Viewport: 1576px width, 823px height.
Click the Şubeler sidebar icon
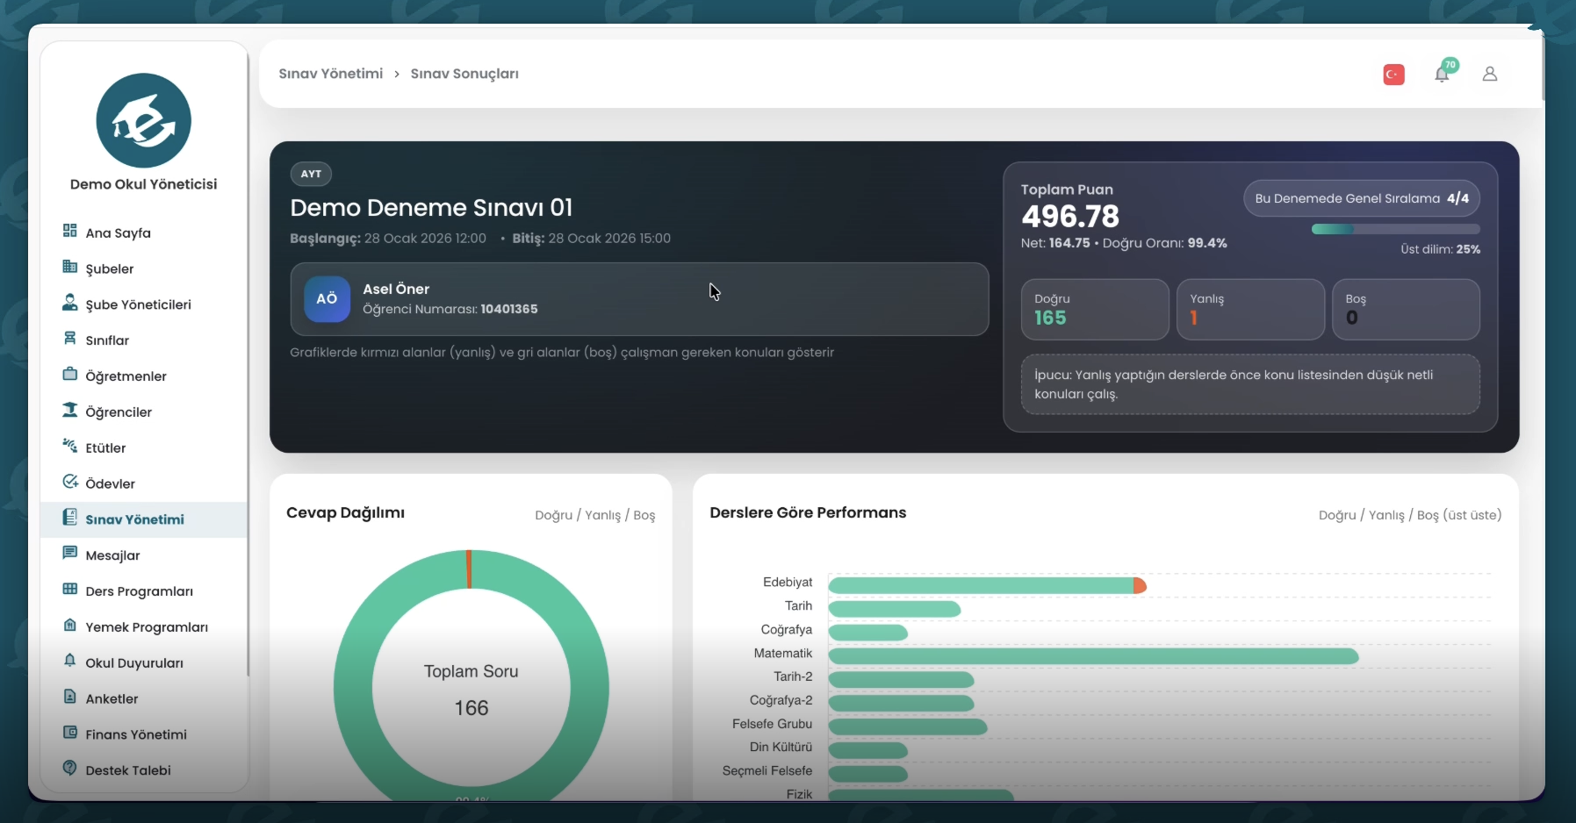point(70,268)
